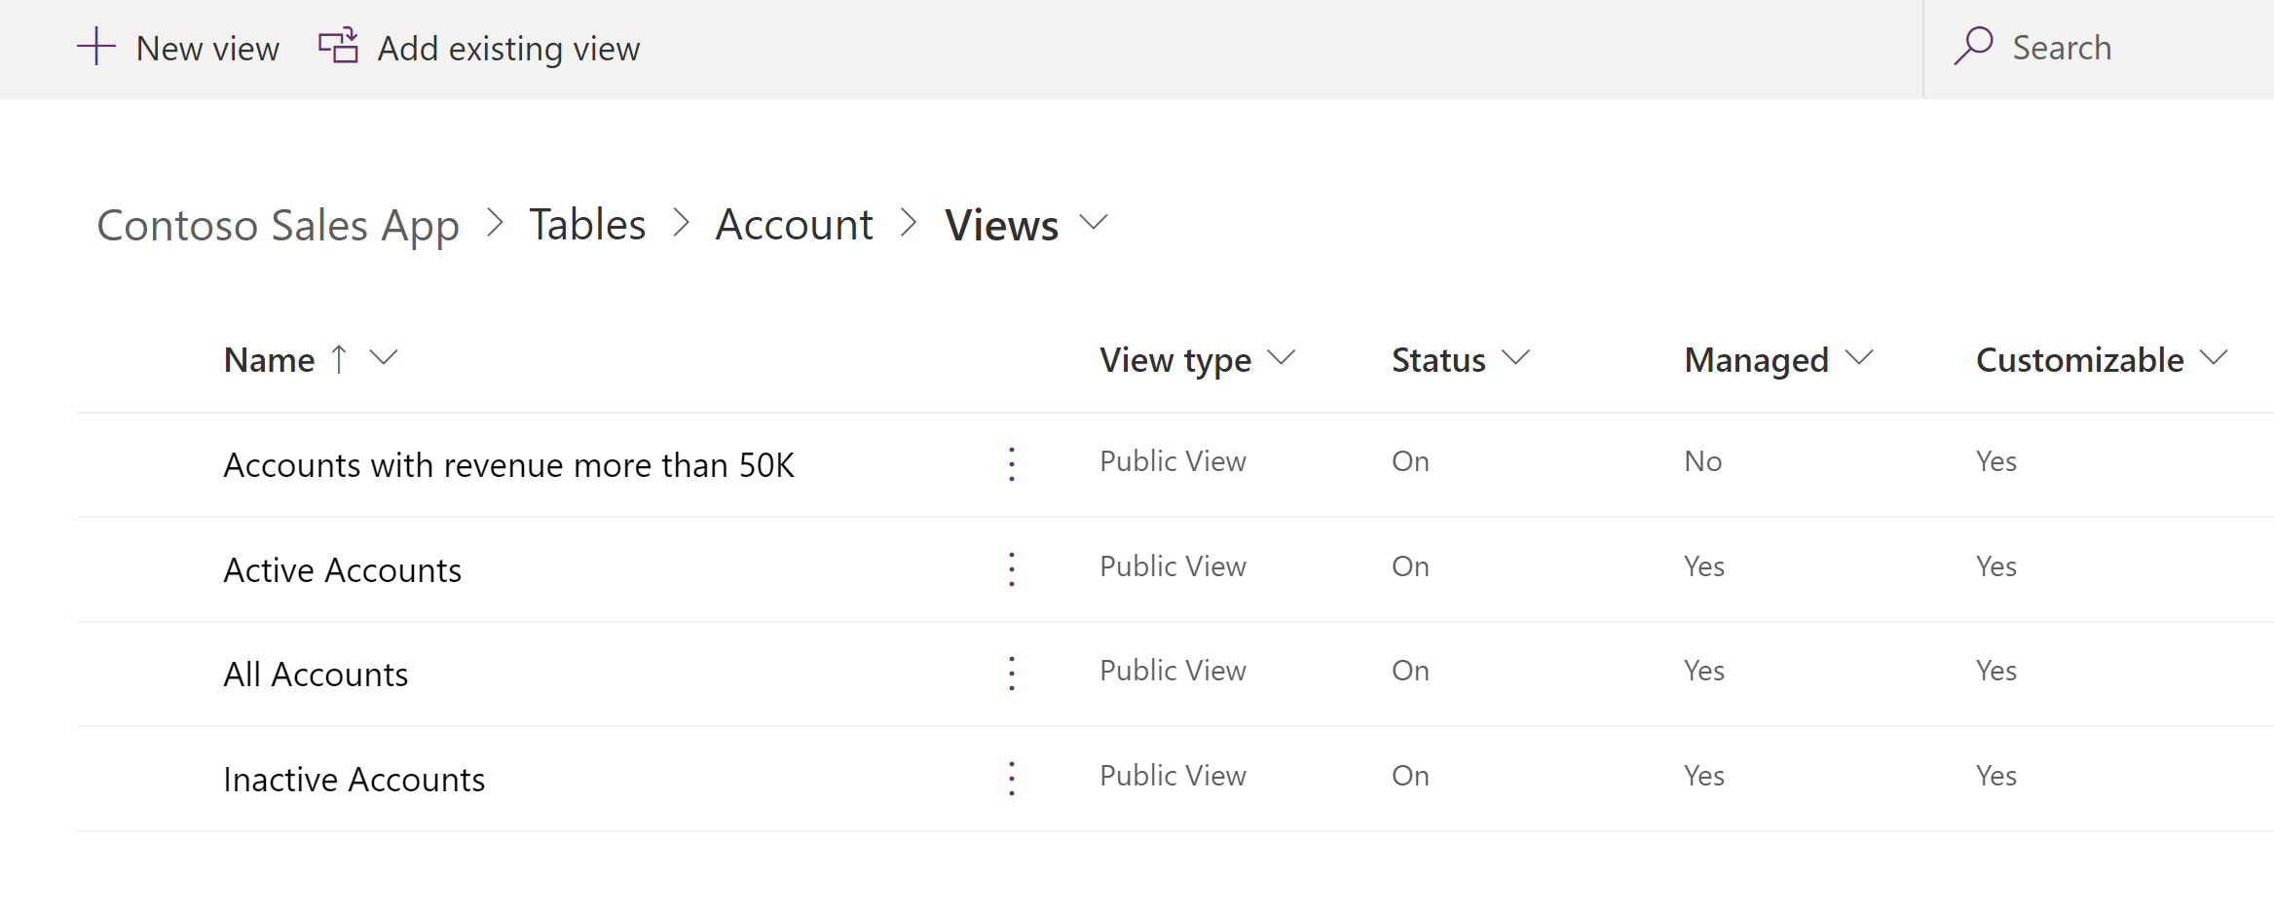Open the Inactive Accounts view
Screen dimensions: 2274x912
tap(354, 779)
